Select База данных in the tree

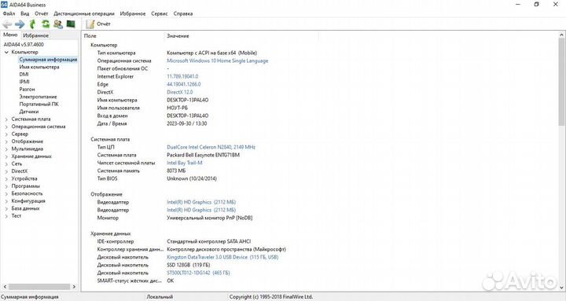tap(25, 208)
